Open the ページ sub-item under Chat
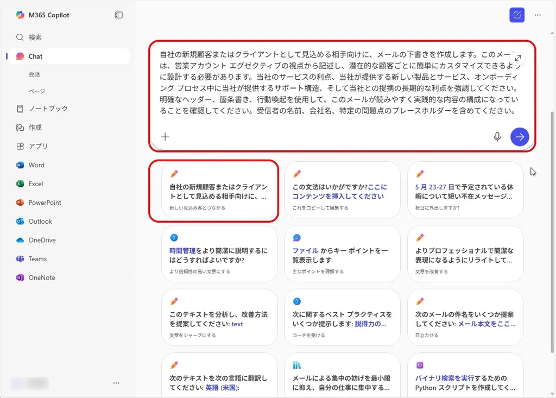 point(37,91)
